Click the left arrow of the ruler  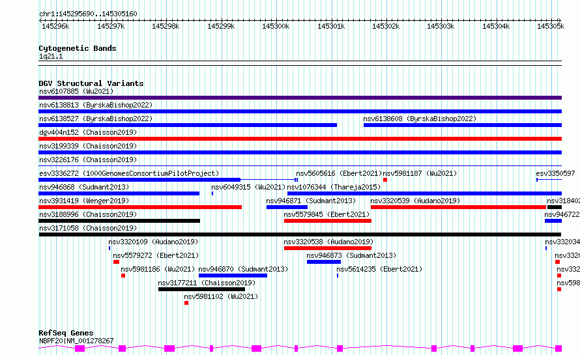click(40, 21)
